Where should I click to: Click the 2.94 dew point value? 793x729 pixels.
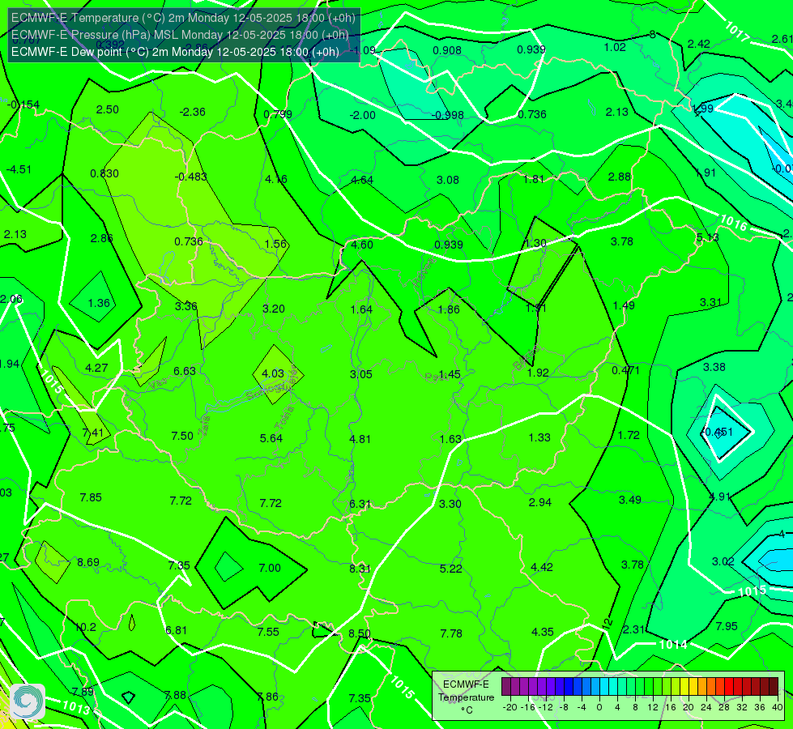[540, 503]
